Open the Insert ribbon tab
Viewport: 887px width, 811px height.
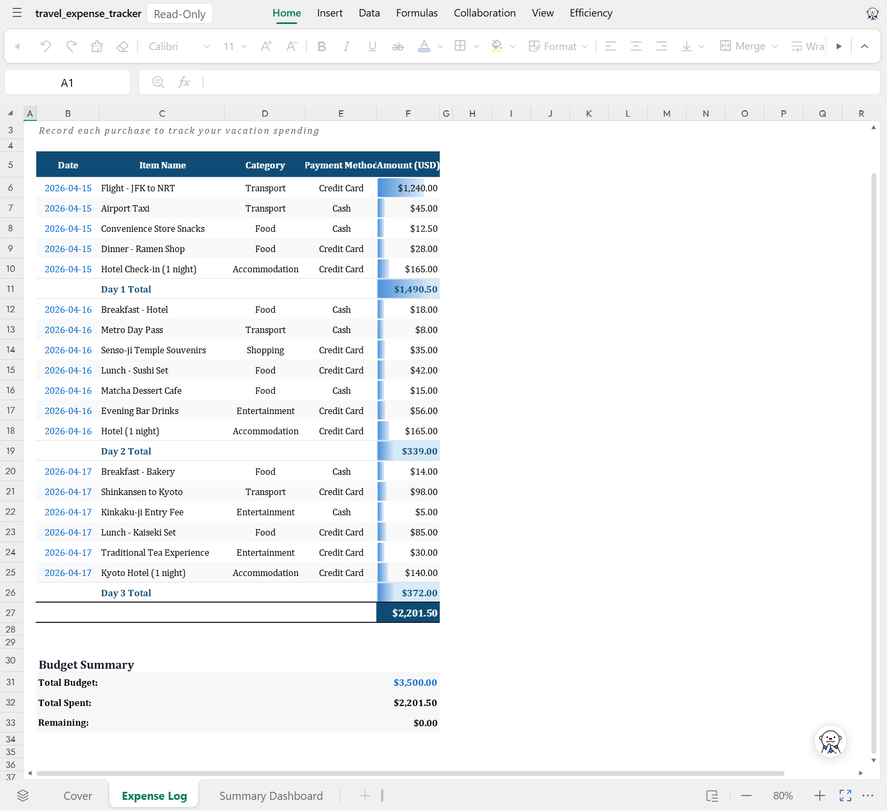[x=330, y=13]
